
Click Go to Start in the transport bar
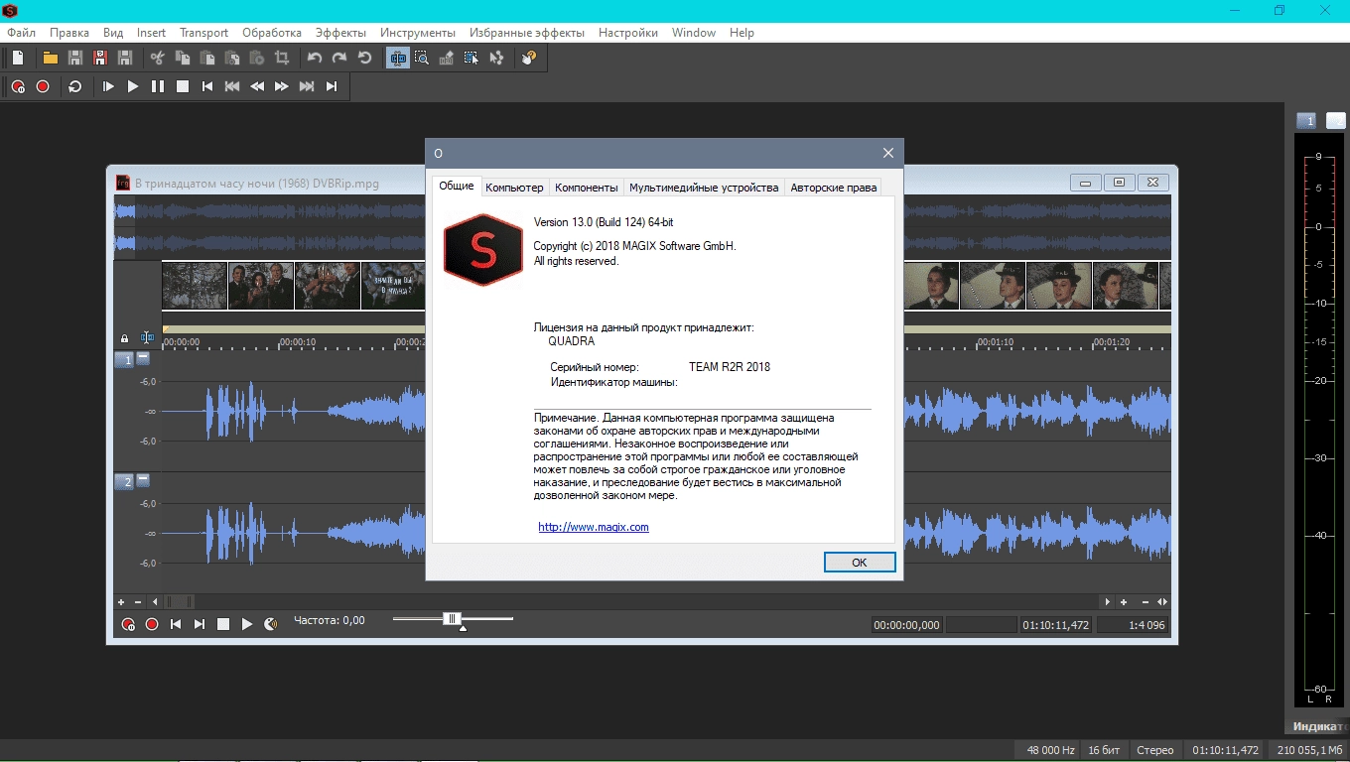click(x=207, y=86)
